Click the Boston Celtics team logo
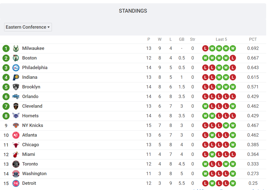The image size is (270, 190). tap(16, 58)
